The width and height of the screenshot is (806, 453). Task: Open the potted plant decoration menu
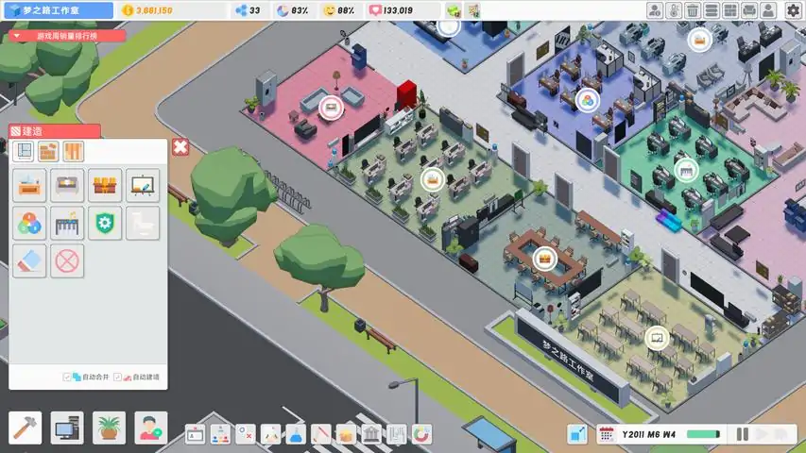(x=109, y=428)
